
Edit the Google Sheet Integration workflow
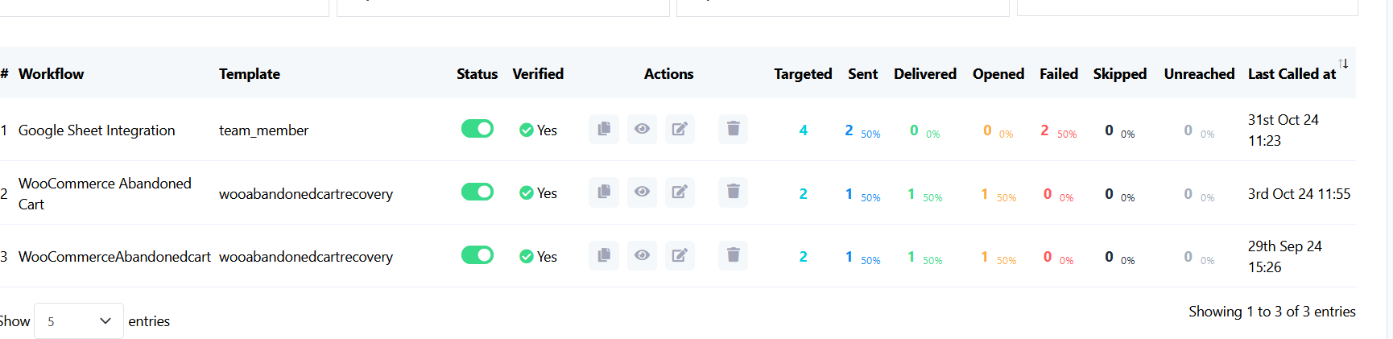point(680,129)
